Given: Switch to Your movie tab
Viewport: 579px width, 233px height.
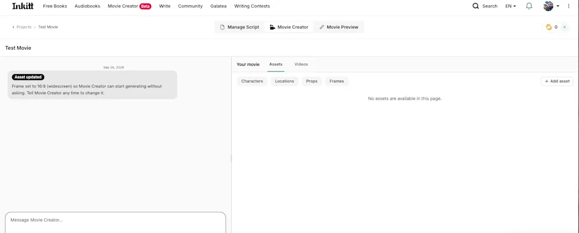Looking at the screenshot, I should click(248, 64).
